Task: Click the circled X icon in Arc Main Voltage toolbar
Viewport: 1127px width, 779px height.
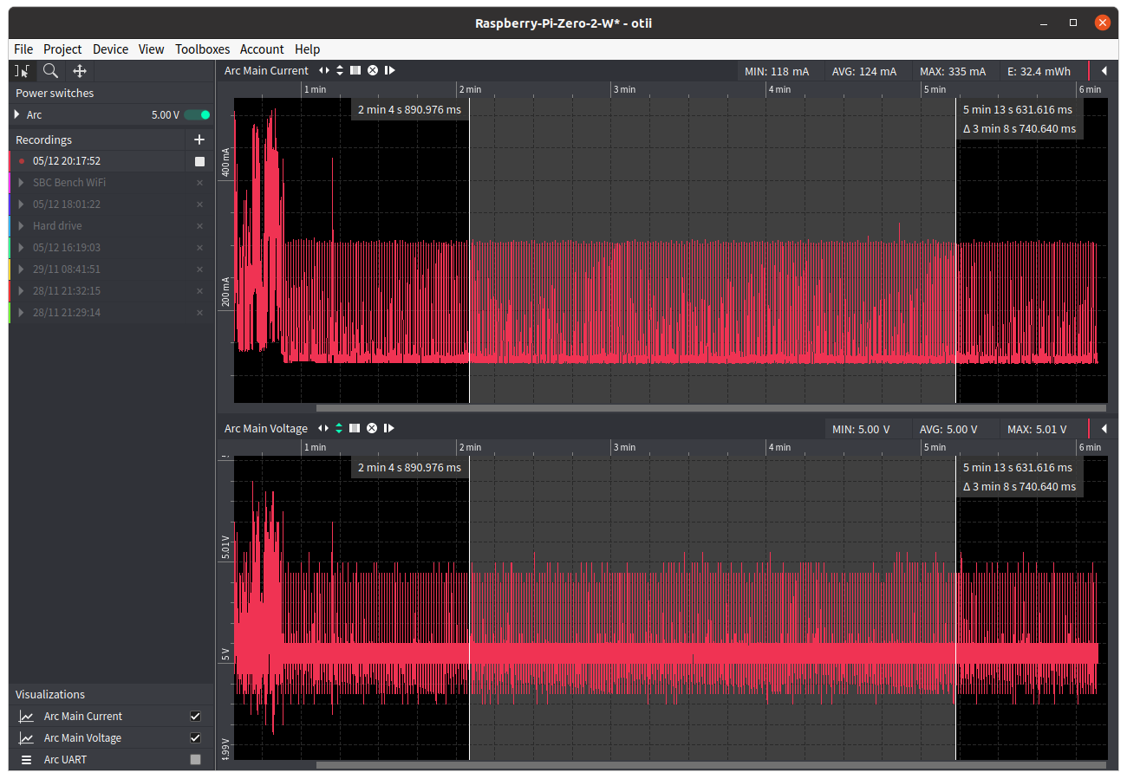Action: [372, 428]
